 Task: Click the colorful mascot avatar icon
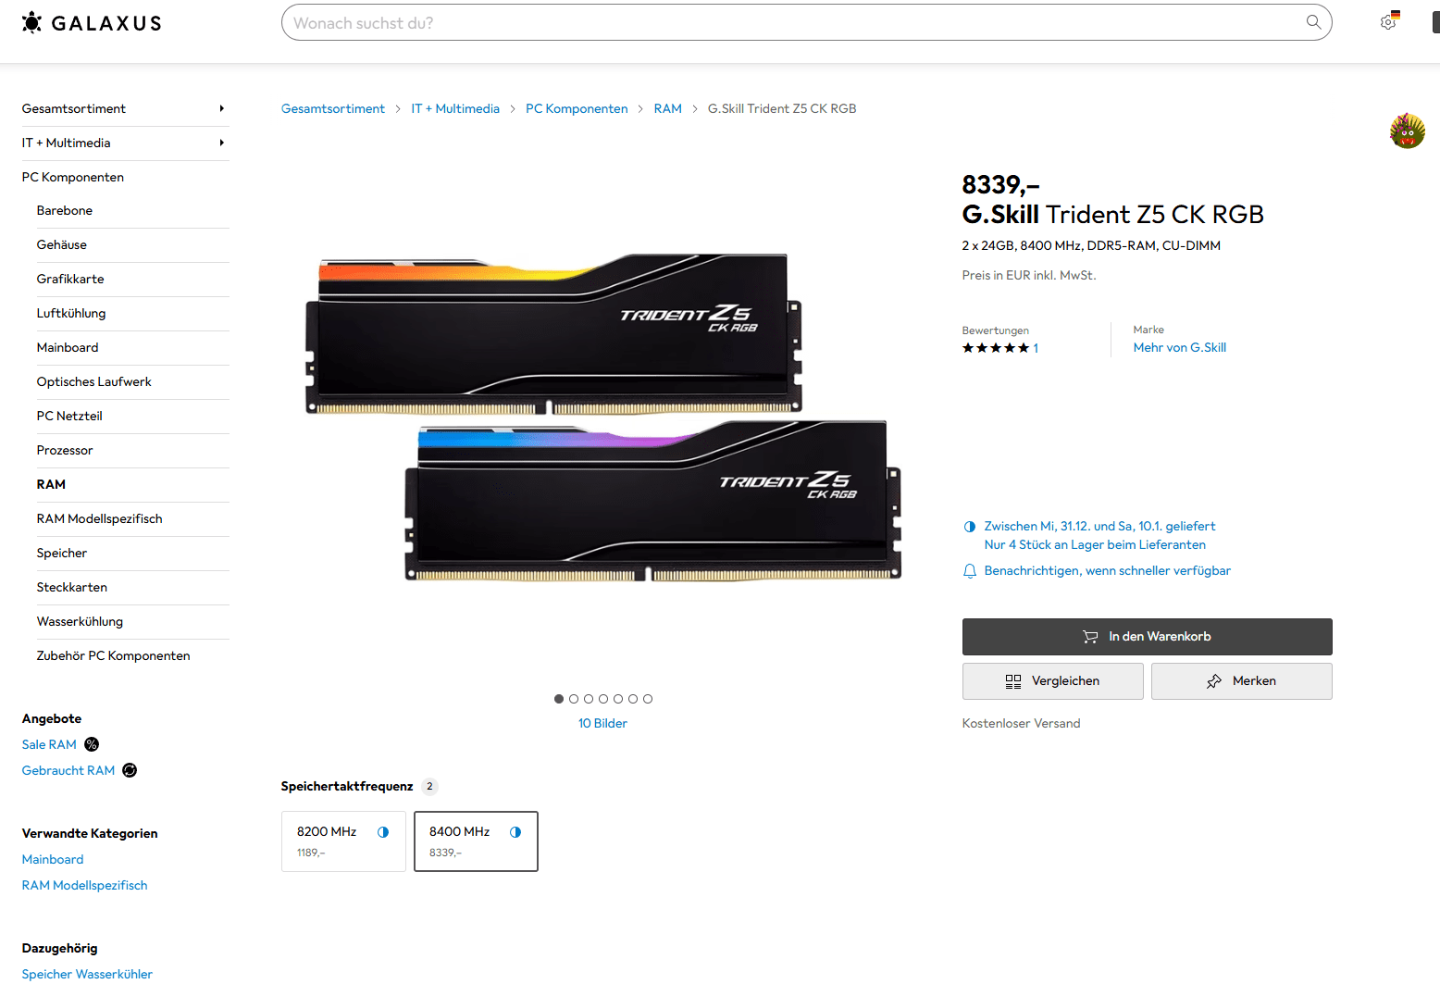pos(1407,131)
